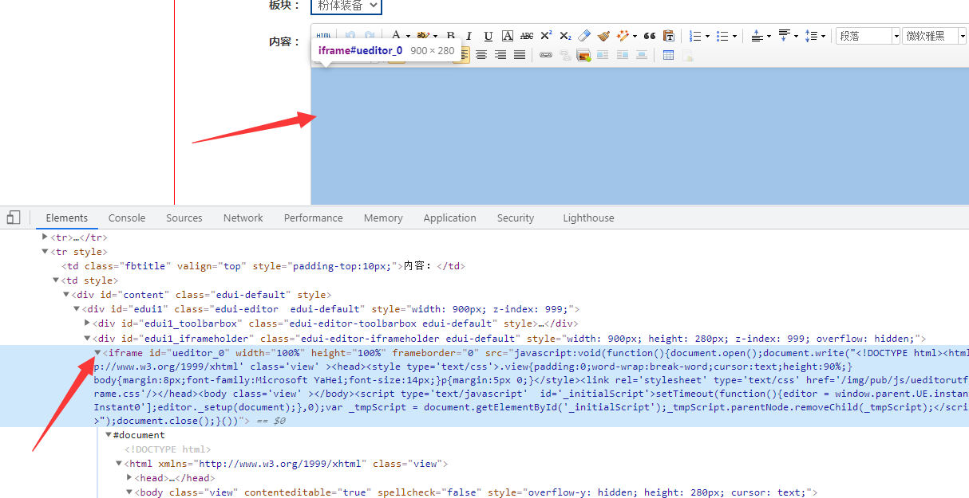The width and height of the screenshot is (969, 498).
Task: Open the 段落 paragraph format dropdown
Action: point(866,35)
